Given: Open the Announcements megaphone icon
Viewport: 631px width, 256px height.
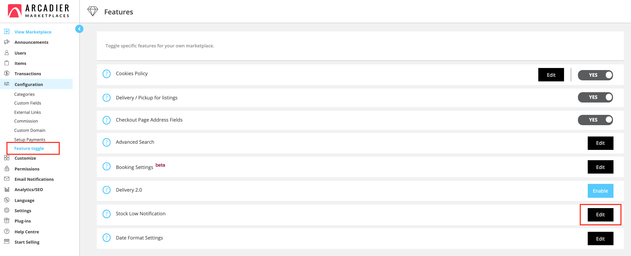Looking at the screenshot, I should [7, 42].
